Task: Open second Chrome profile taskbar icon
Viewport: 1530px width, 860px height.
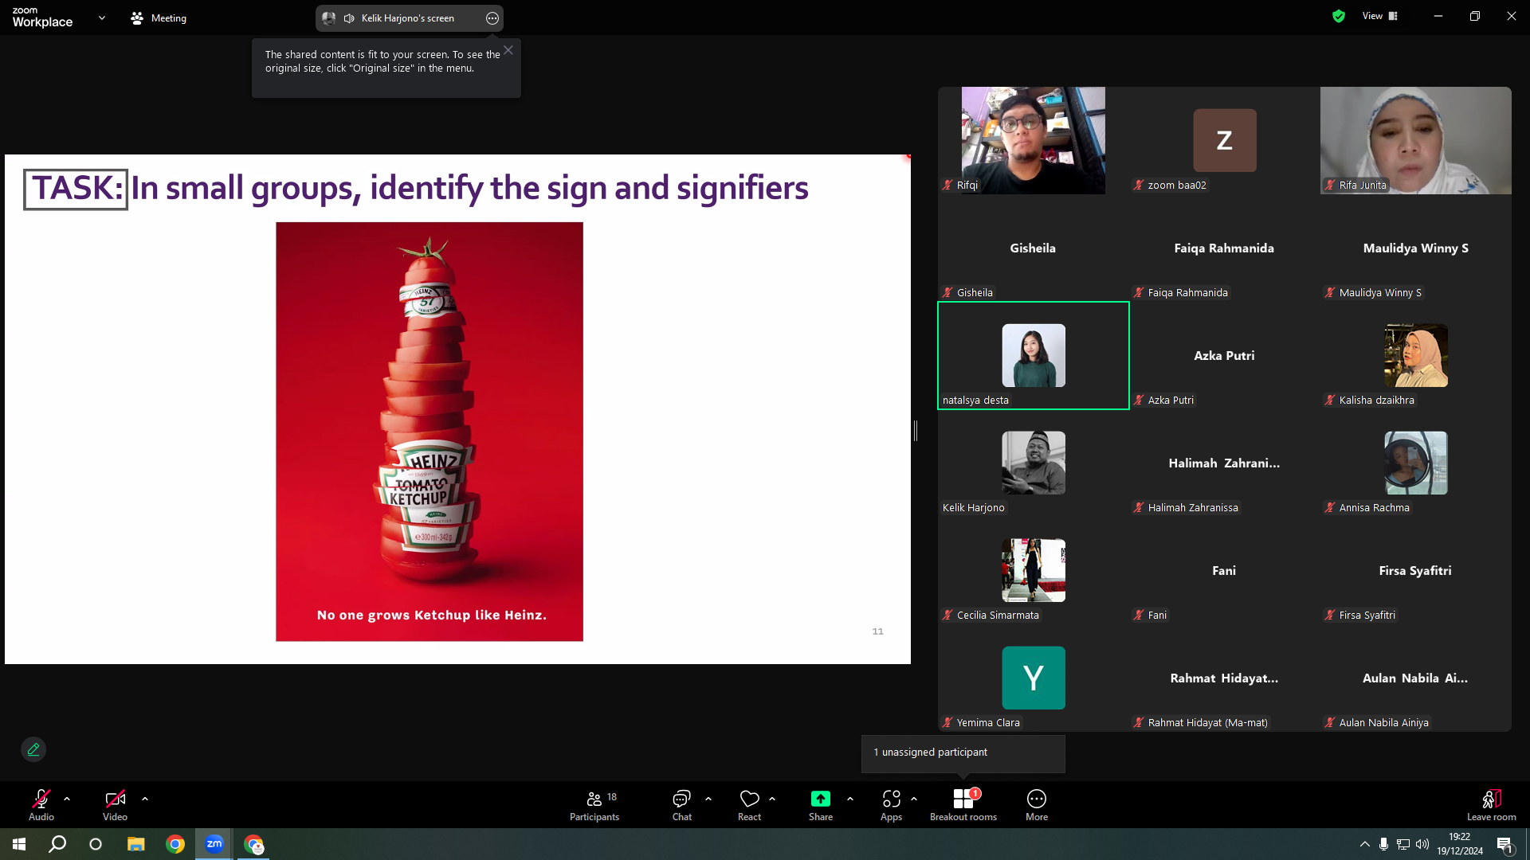Action: tap(253, 844)
